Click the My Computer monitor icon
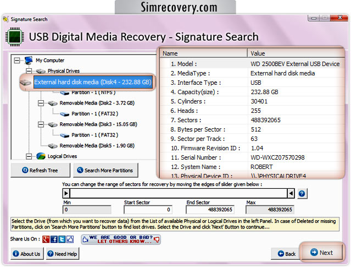Image resolution: width=351 pixels, height=267 pixels. coord(29,61)
